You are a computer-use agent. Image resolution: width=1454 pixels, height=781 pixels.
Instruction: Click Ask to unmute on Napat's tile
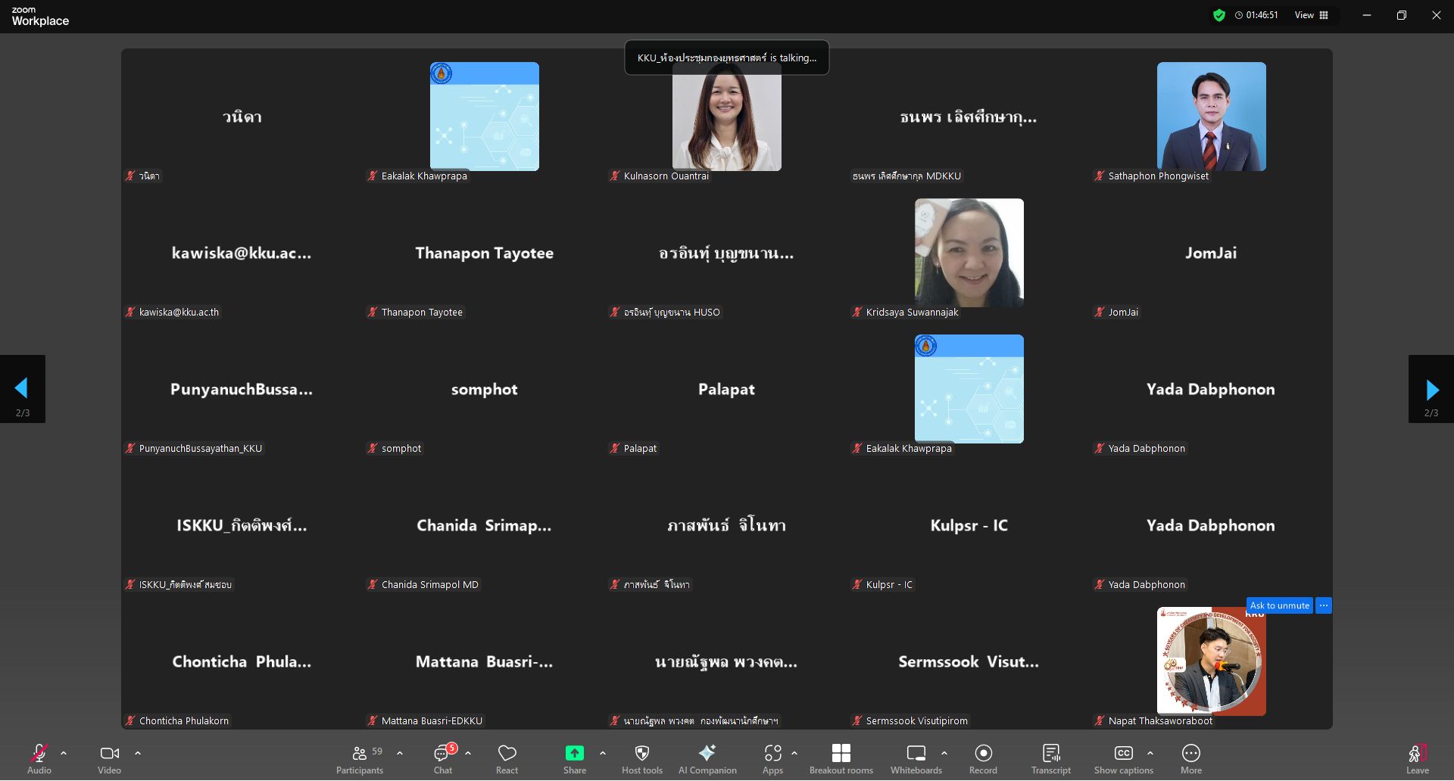click(1279, 605)
